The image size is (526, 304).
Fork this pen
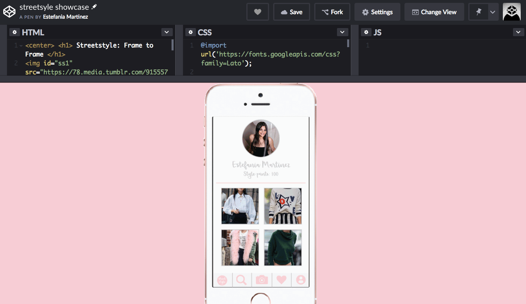[332, 12]
